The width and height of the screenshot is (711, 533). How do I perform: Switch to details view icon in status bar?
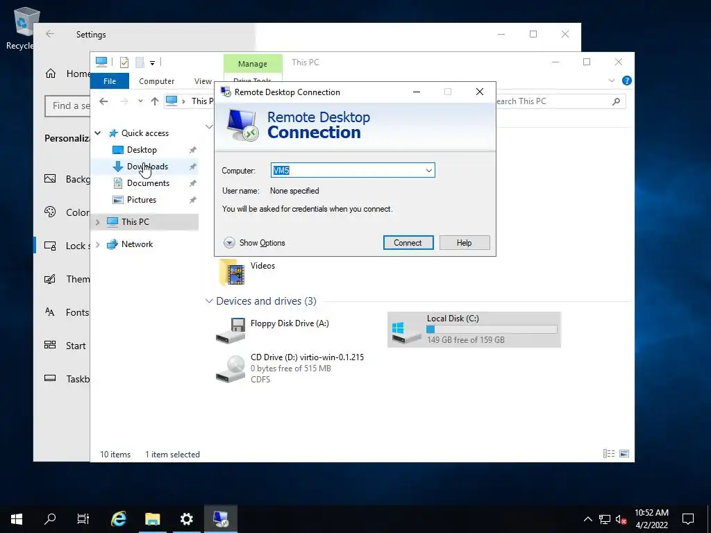[x=608, y=454]
